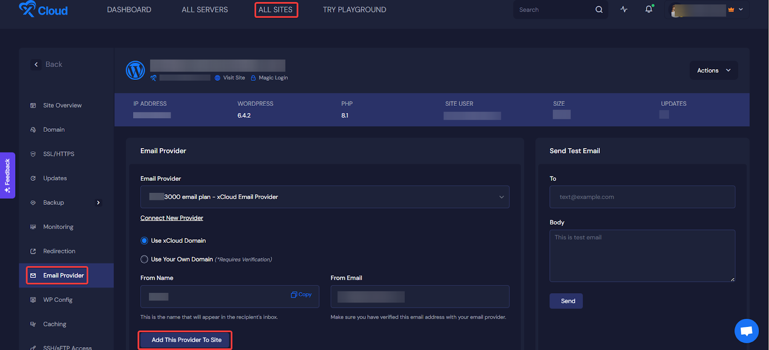Click the Updates refresh icon
Viewport: 769px width, 350px height.
point(33,178)
